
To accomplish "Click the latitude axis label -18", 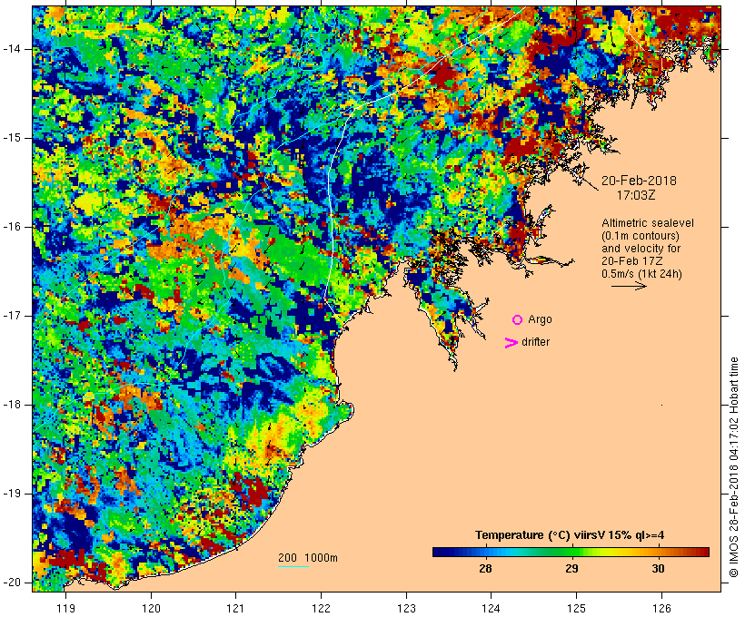I will pyautogui.click(x=12, y=405).
